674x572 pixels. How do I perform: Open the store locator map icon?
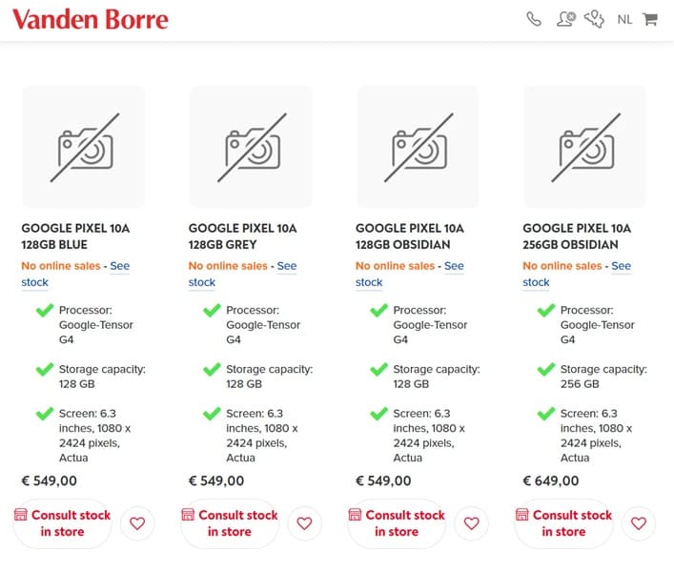(595, 20)
